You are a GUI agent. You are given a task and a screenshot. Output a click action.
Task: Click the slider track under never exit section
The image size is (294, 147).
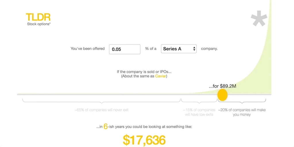[99, 94]
